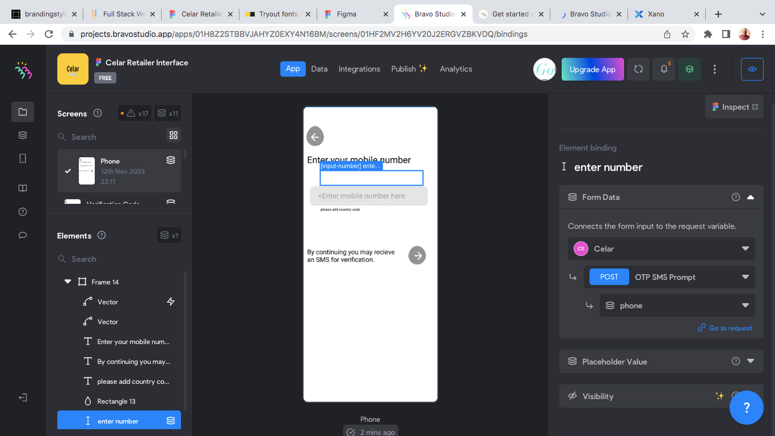Collapse the Form Data section
This screenshot has height=436, width=775.
point(751,197)
